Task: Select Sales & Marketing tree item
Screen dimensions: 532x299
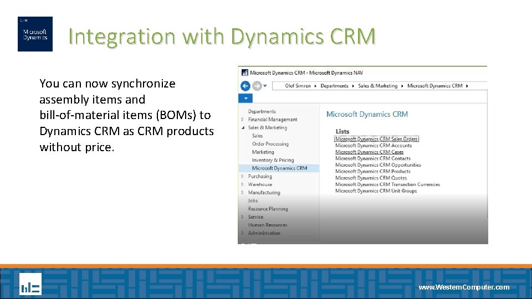Action: click(267, 127)
